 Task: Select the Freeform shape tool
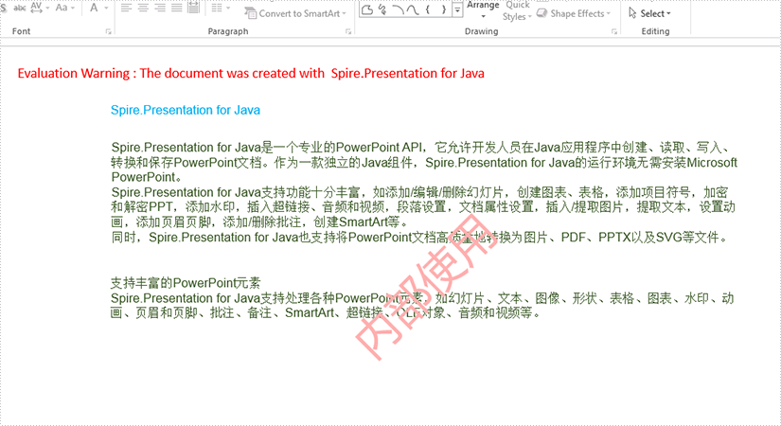click(367, 9)
